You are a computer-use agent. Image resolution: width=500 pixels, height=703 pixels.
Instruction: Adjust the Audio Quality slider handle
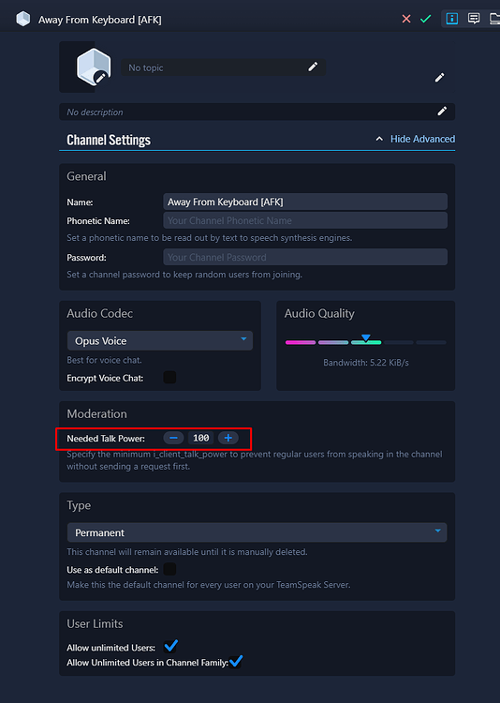click(x=366, y=337)
